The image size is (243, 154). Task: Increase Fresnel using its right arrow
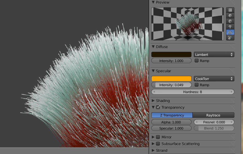tap(232, 122)
